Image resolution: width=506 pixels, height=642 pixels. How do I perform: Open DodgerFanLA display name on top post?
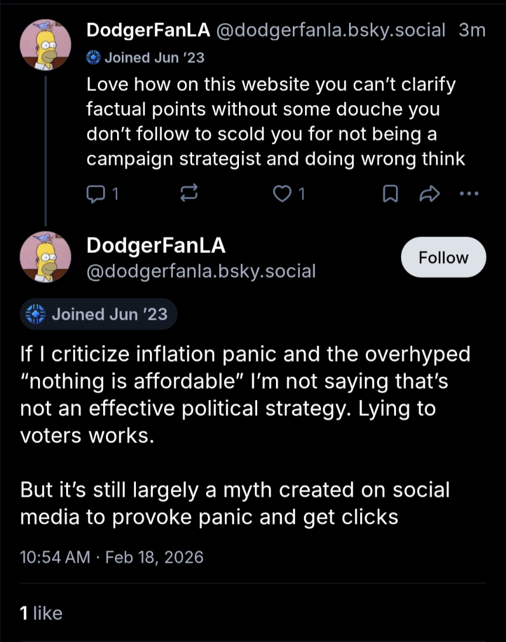click(148, 30)
